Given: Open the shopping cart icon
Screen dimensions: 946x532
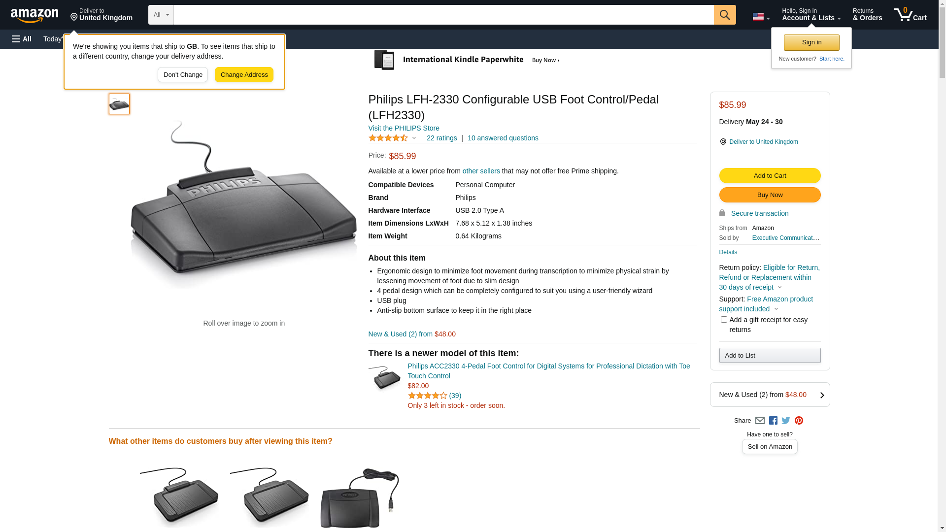Looking at the screenshot, I should coord(910,15).
